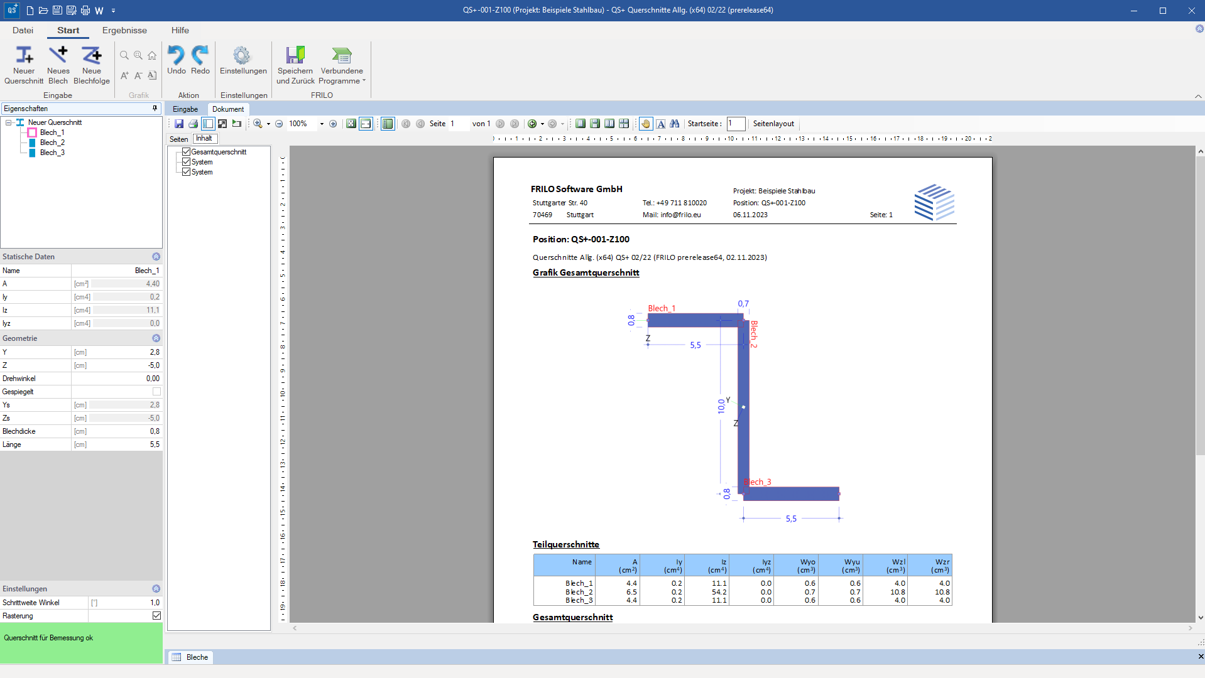Viewport: 1205px width, 678px height.
Task: Open the Datei menu
Action: pos(23,30)
